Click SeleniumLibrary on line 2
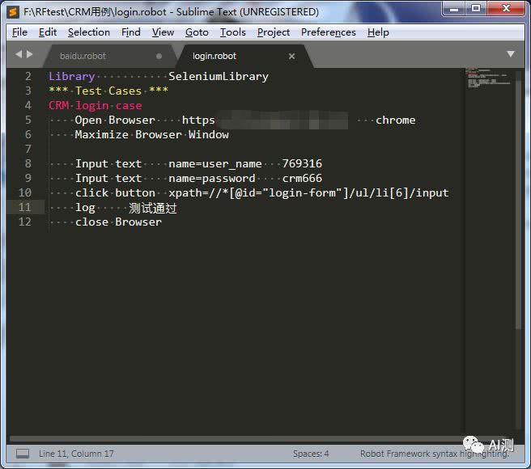 tap(219, 77)
